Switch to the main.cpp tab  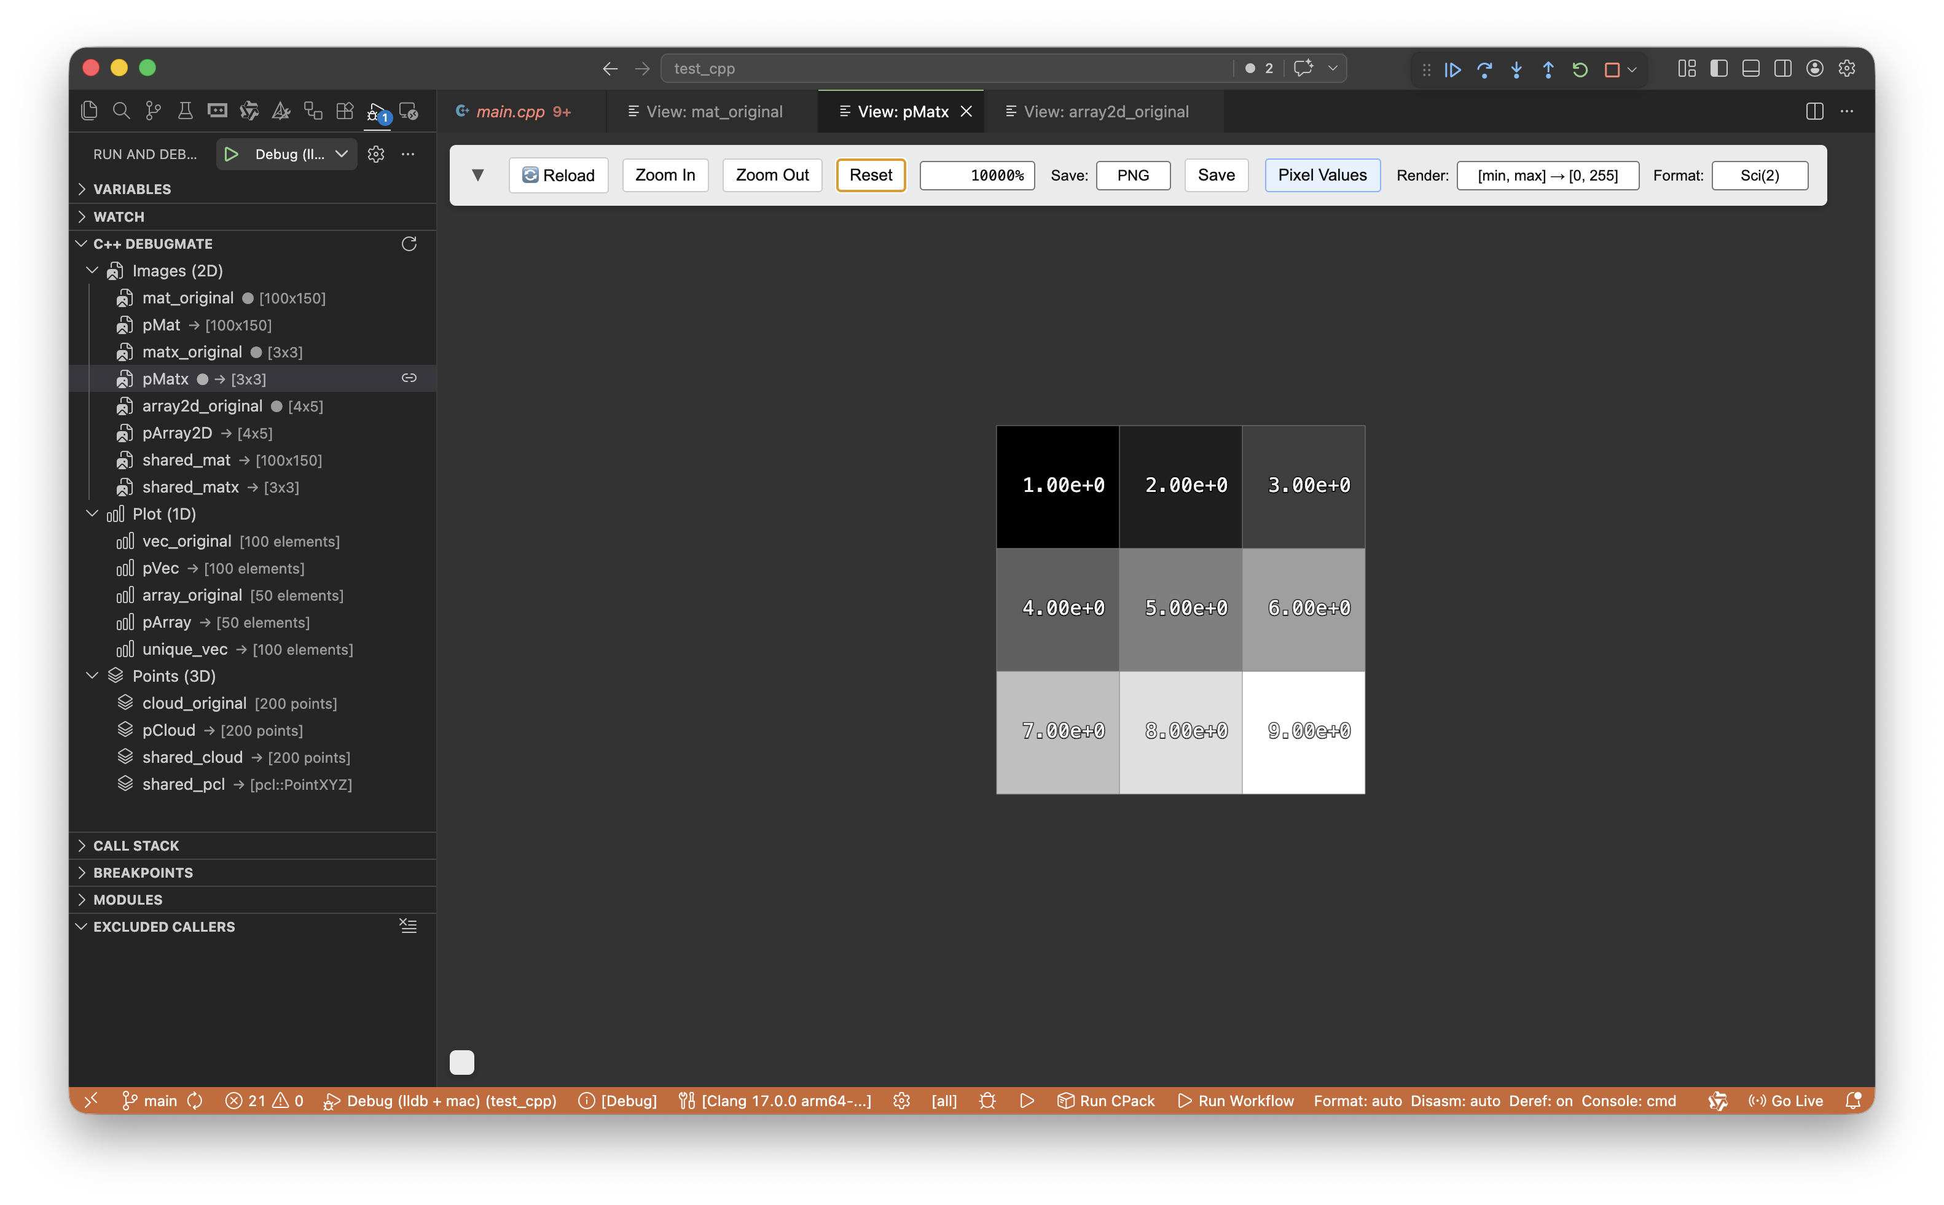click(x=510, y=112)
